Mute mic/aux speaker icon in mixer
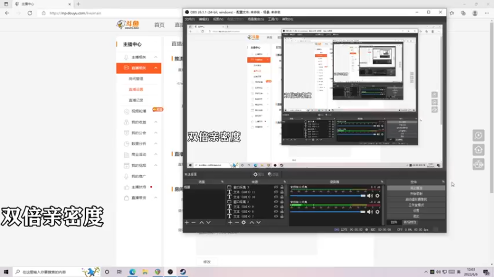The image size is (494, 277). click(370, 212)
